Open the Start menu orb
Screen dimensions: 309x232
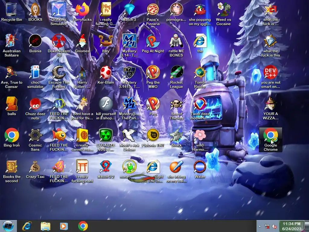(x=8, y=226)
